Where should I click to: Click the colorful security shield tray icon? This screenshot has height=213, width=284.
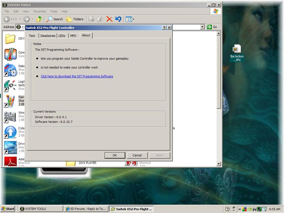[244, 209]
